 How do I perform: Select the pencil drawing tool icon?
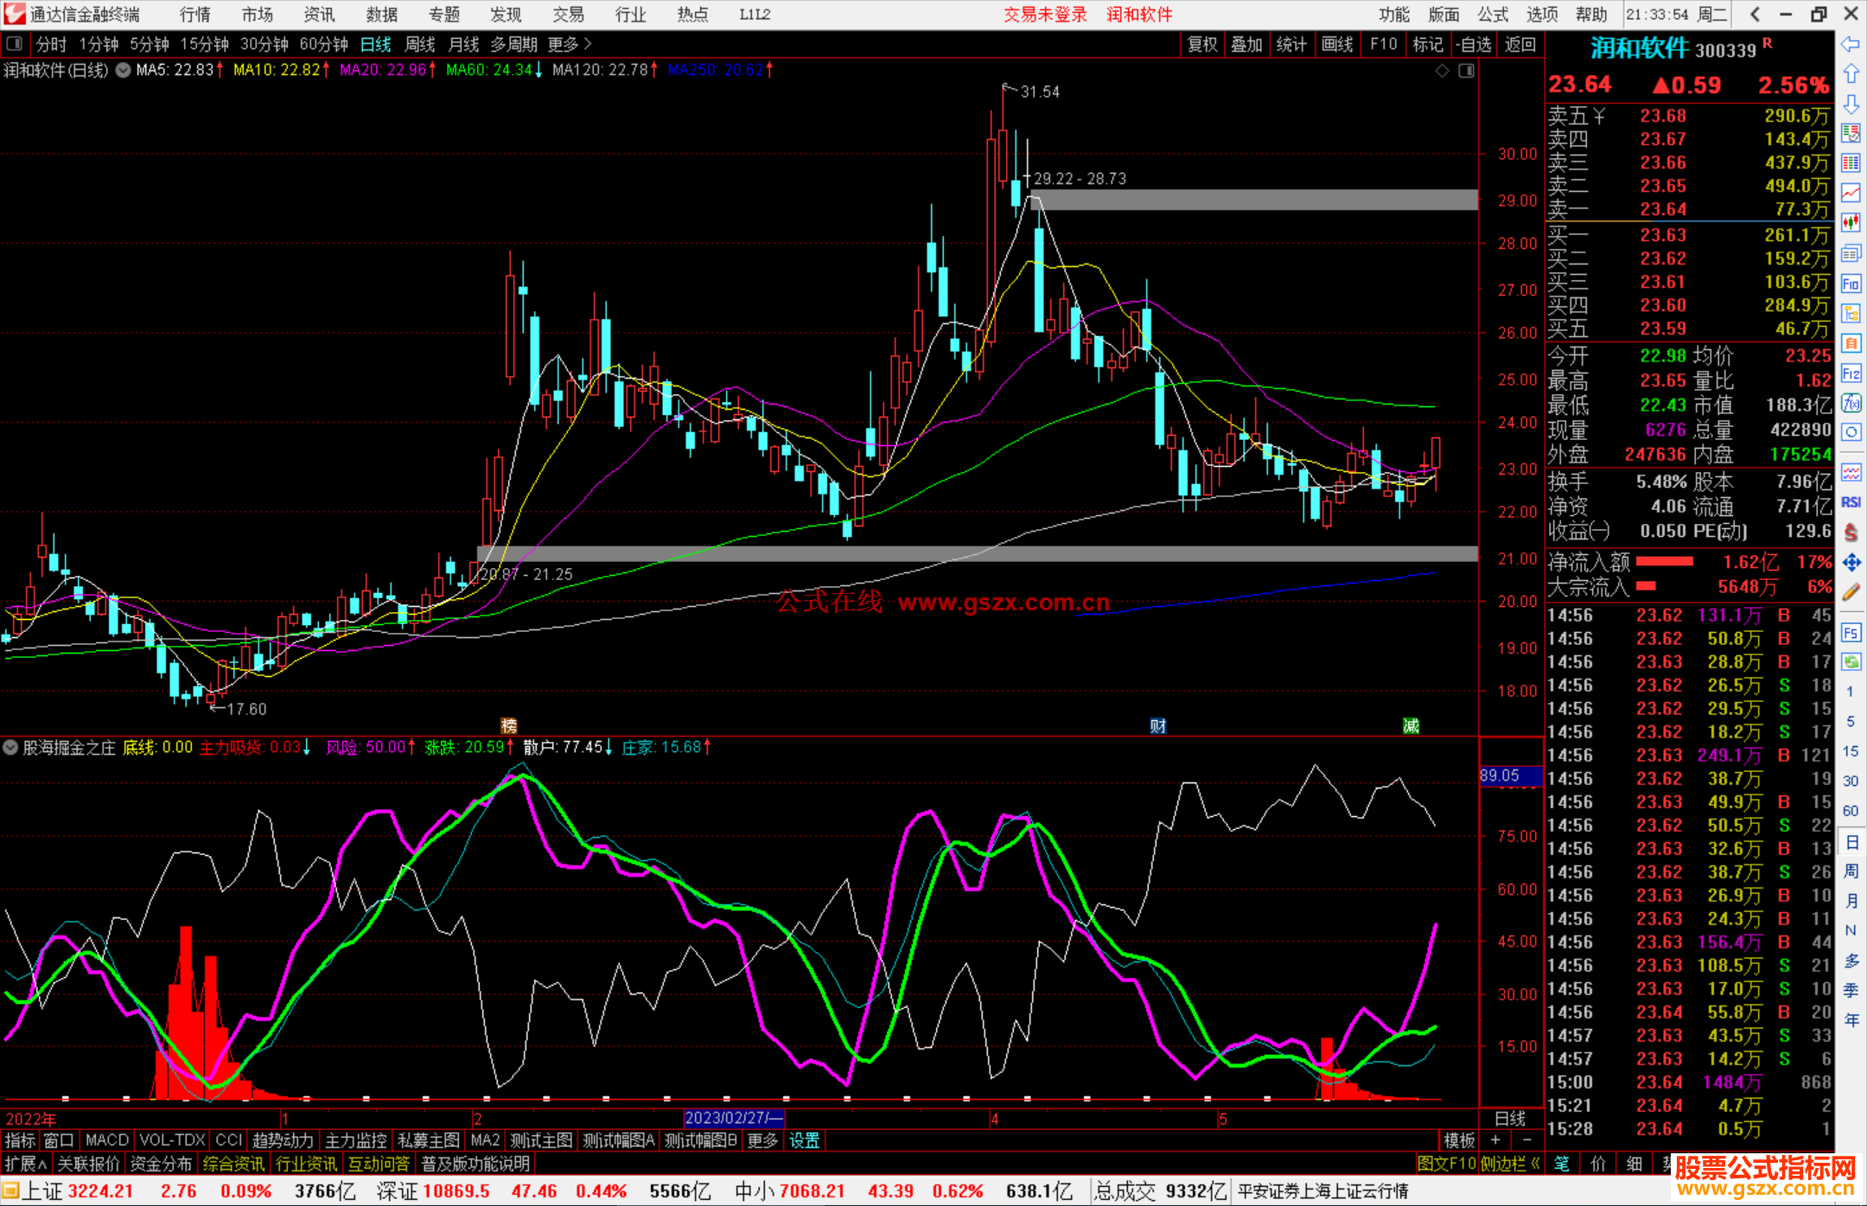coord(1851,592)
